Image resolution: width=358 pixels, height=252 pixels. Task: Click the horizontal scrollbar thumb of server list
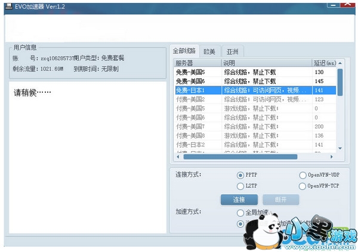[x=240, y=156]
